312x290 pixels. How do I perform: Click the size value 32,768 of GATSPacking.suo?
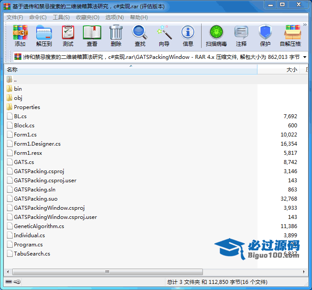pyautogui.click(x=289, y=198)
